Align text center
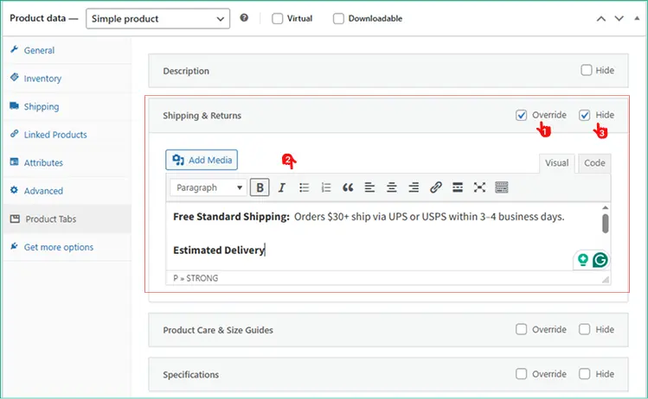 (392, 187)
